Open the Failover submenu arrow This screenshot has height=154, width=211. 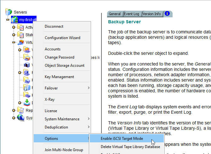(88, 88)
